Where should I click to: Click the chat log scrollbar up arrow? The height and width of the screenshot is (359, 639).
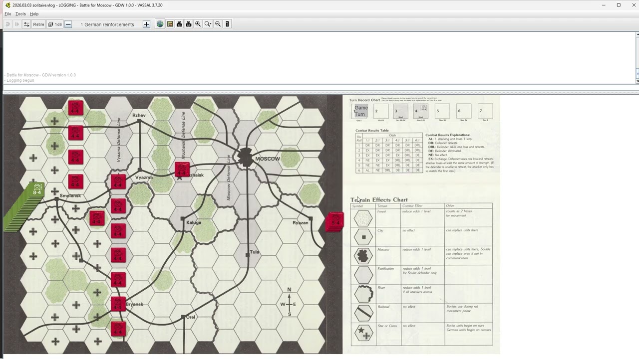click(637, 34)
